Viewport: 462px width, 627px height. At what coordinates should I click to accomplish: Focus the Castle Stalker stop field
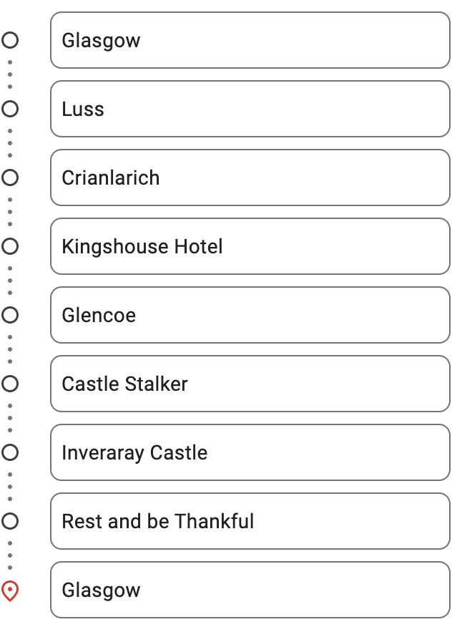250,384
